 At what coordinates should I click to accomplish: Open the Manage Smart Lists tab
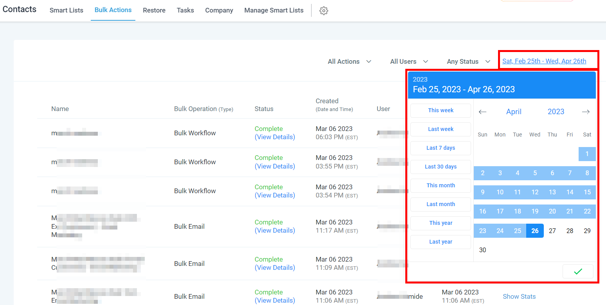274,10
